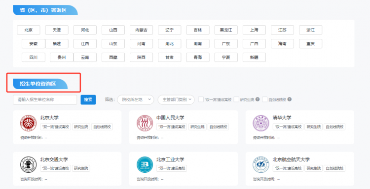Select 北京 province button
This screenshot has height=189, width=370.
click(29, 30)
